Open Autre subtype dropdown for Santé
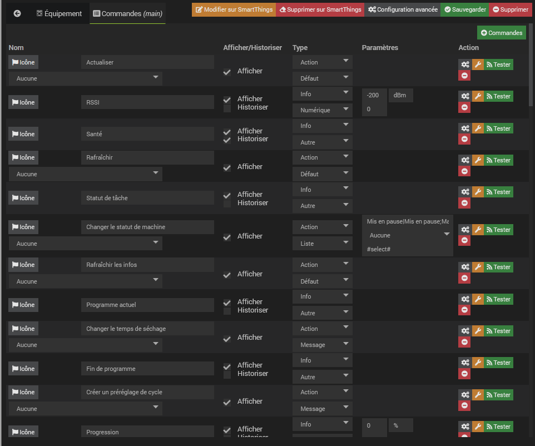 [323, 142]
